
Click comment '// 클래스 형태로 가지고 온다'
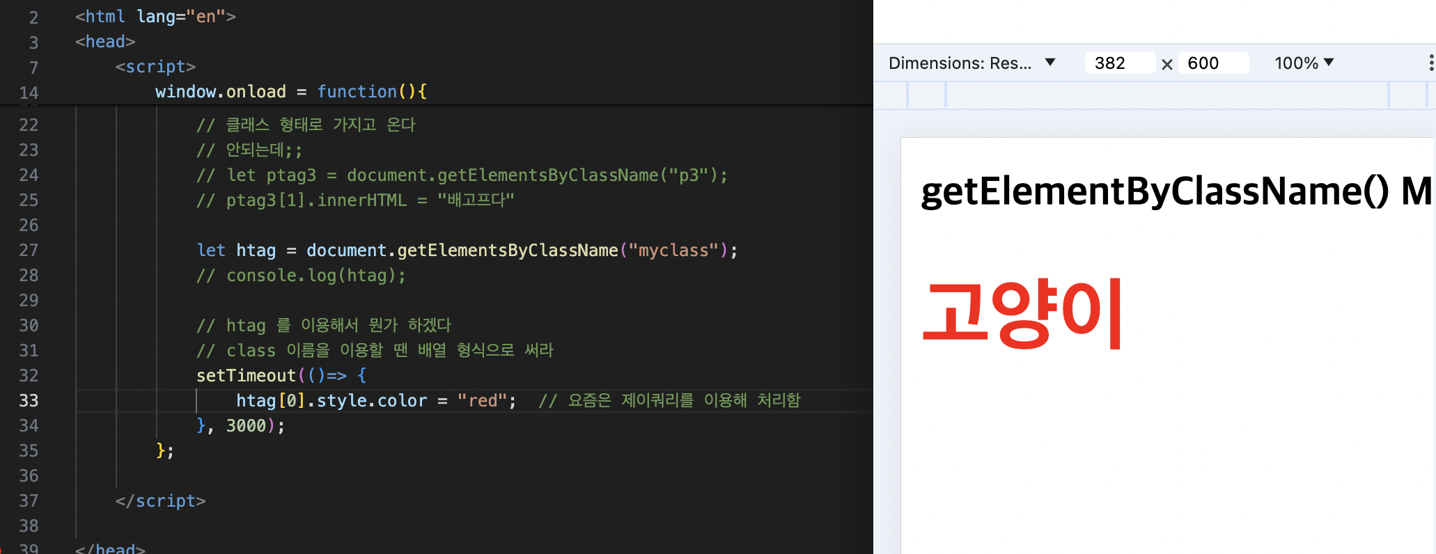(306, 125)
